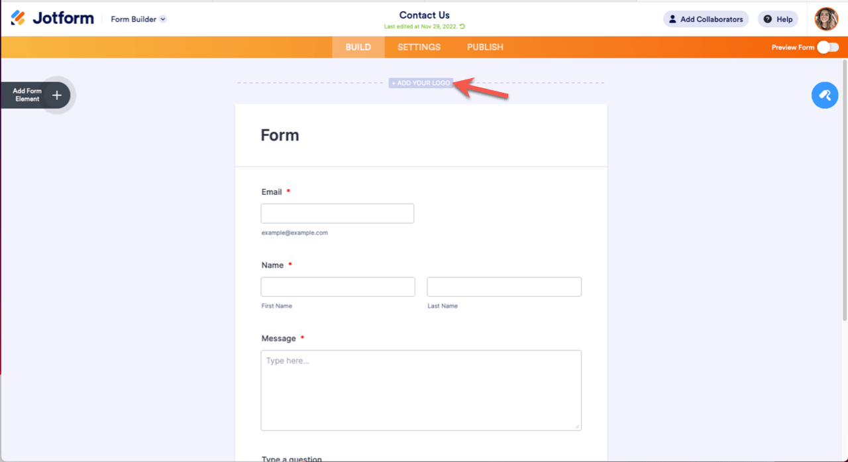The width and height of the screenshot is (848, 462).
Task: Click the Last Name input box
Action: (504, 286)
